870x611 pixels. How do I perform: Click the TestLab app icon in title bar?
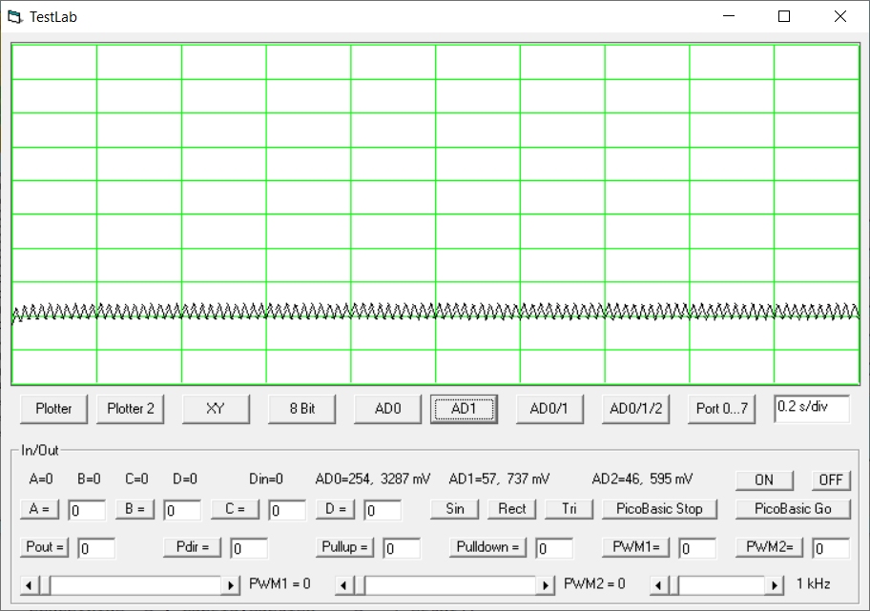click(13, 16)
